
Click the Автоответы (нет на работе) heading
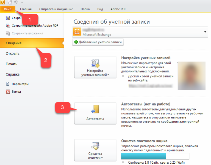click(x=146, y=104)
